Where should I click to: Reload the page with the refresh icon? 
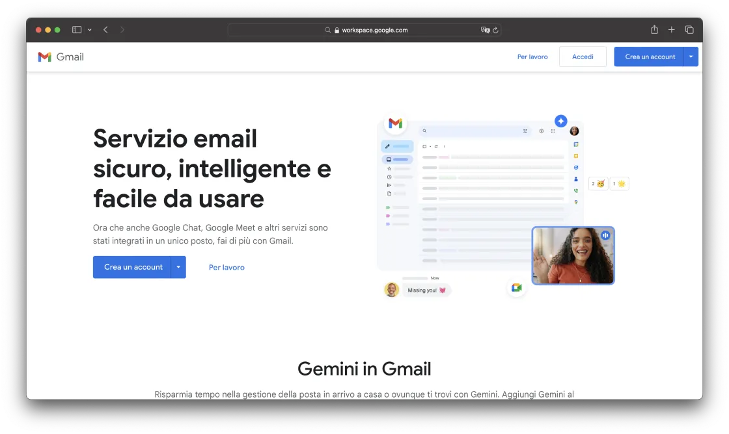[x=495, y=30]
